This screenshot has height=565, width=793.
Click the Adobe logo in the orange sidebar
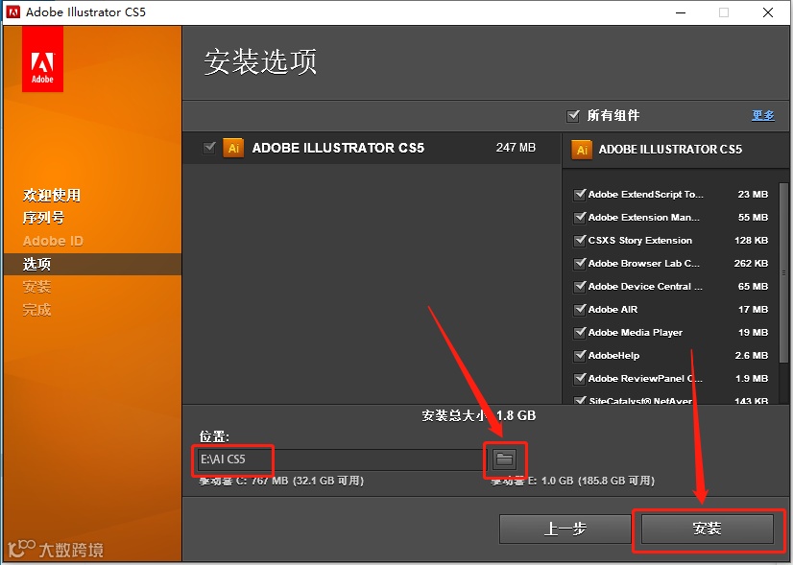point(42,59)
